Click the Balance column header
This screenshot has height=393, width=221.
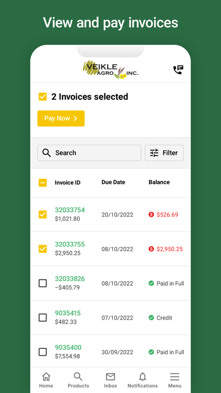coord(159,182)
